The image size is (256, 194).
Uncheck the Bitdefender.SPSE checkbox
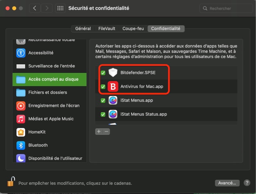(103, 73)
